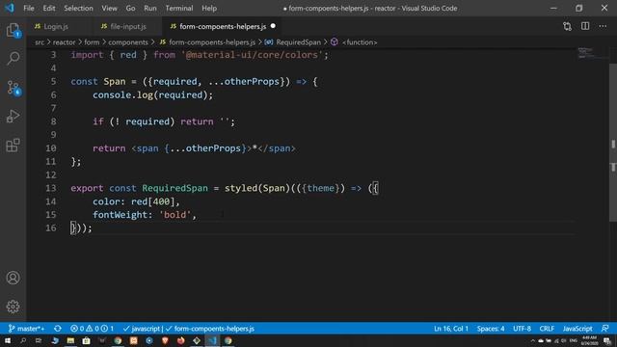Switch to the file-input.js tab
The height and width of the screenshot is (347, 617).
click(127, 26)
